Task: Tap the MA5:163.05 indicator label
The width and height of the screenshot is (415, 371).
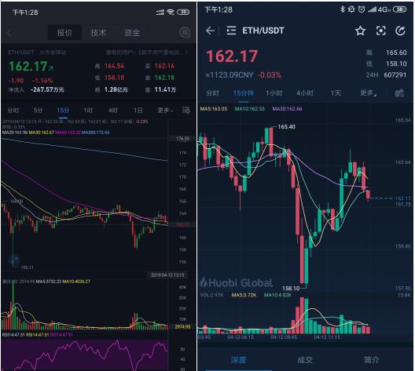Action: point(214,108)
